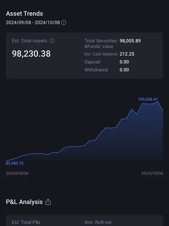Open the date range under Asset Trends heading
The image size is (169, 226).
[33, 22]
